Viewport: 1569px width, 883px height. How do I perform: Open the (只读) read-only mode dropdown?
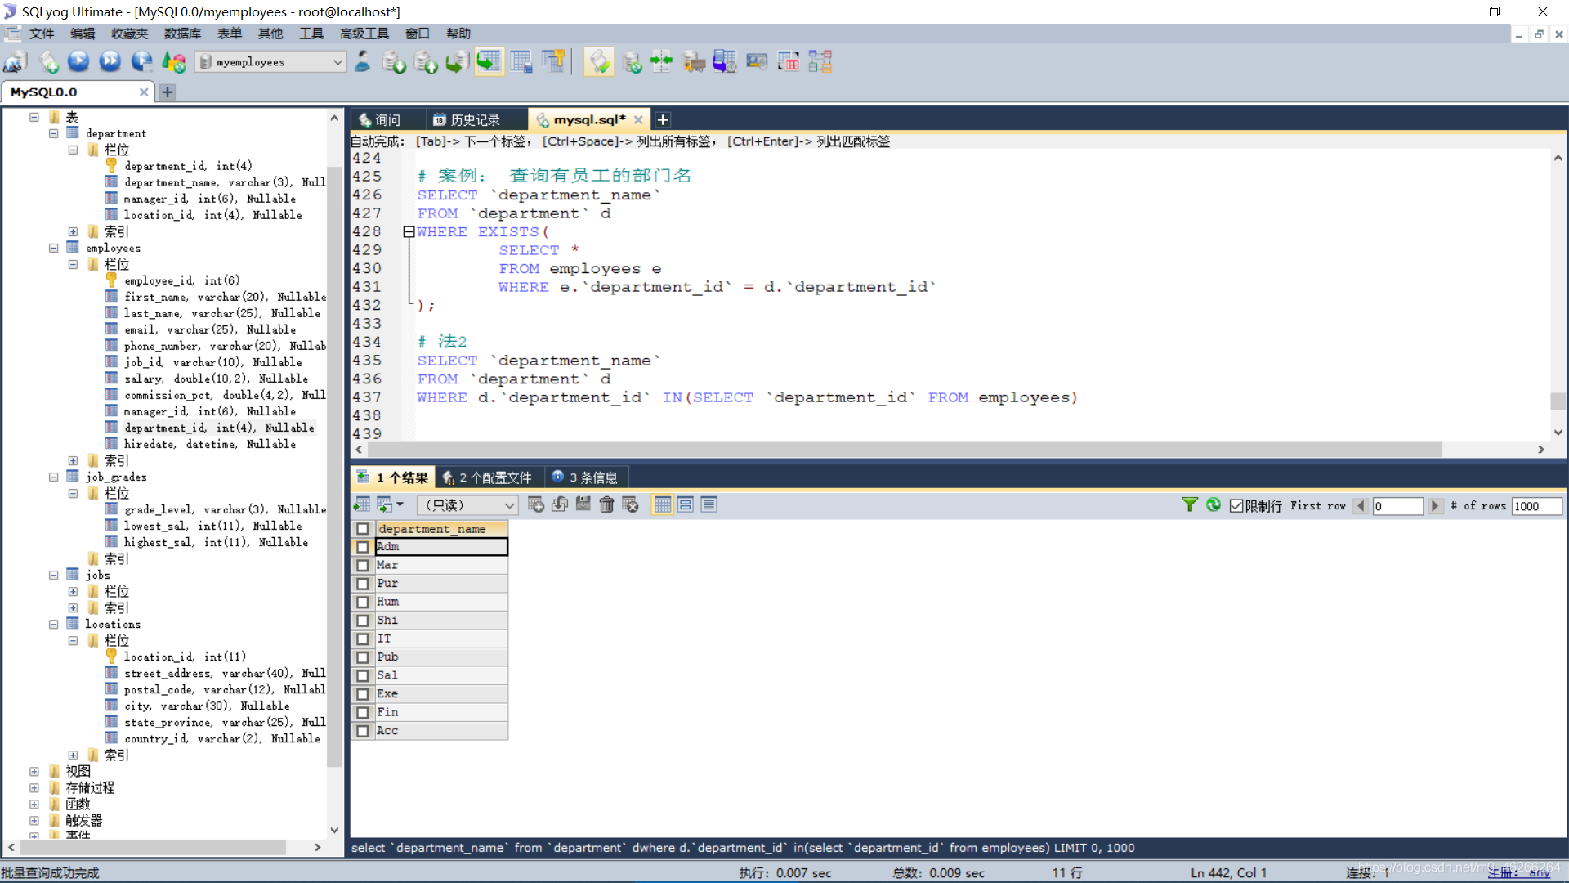pyautogui.click(x=467, y=505)
